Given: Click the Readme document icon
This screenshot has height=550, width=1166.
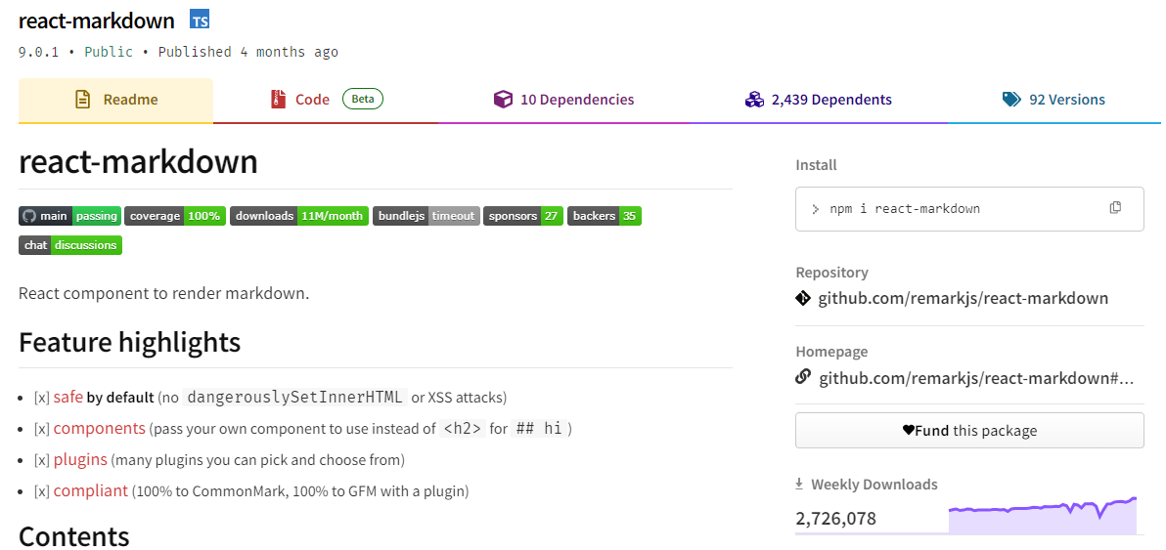Looking at the screenshot, I should 82,100.
